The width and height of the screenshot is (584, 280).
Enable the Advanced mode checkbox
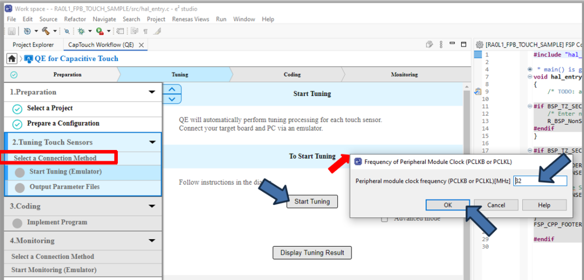pos(385,219)
